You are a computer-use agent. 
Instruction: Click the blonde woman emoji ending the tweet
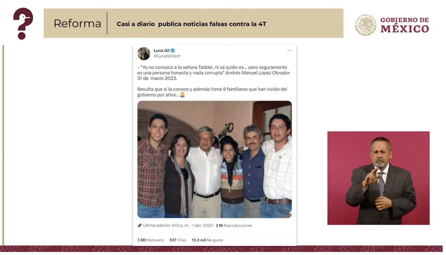click(182, 95)
